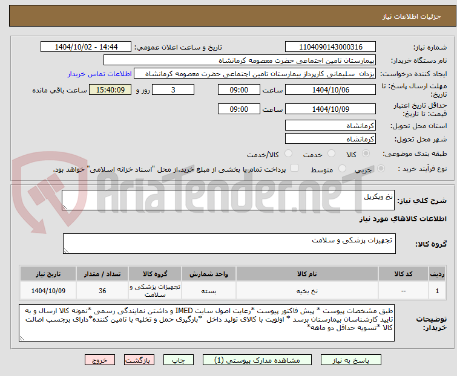The image size is (457, 376).
Task: Click the remaining time 15:40:09 field
Action: [110, 89]
